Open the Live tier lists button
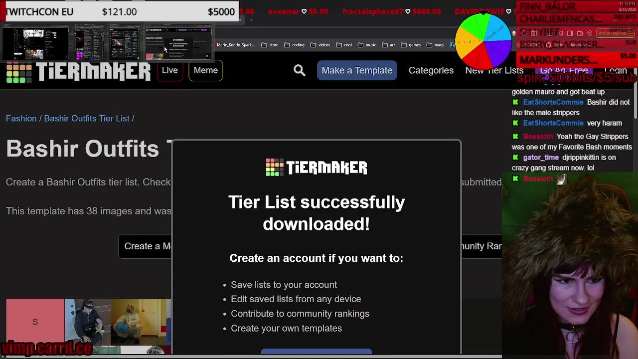Image resolution: width=638 pixels, height=359 pixels. (x=169, y=70)
